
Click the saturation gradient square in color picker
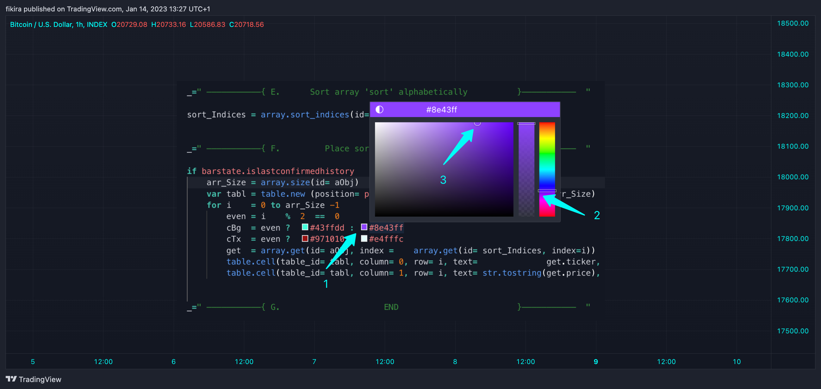[x=444, y=169]
